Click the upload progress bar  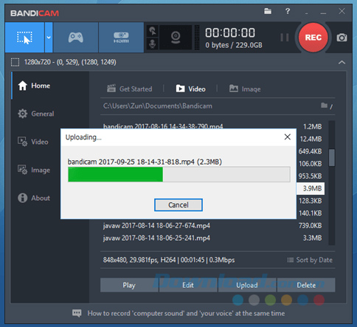[x=179, y=174]
